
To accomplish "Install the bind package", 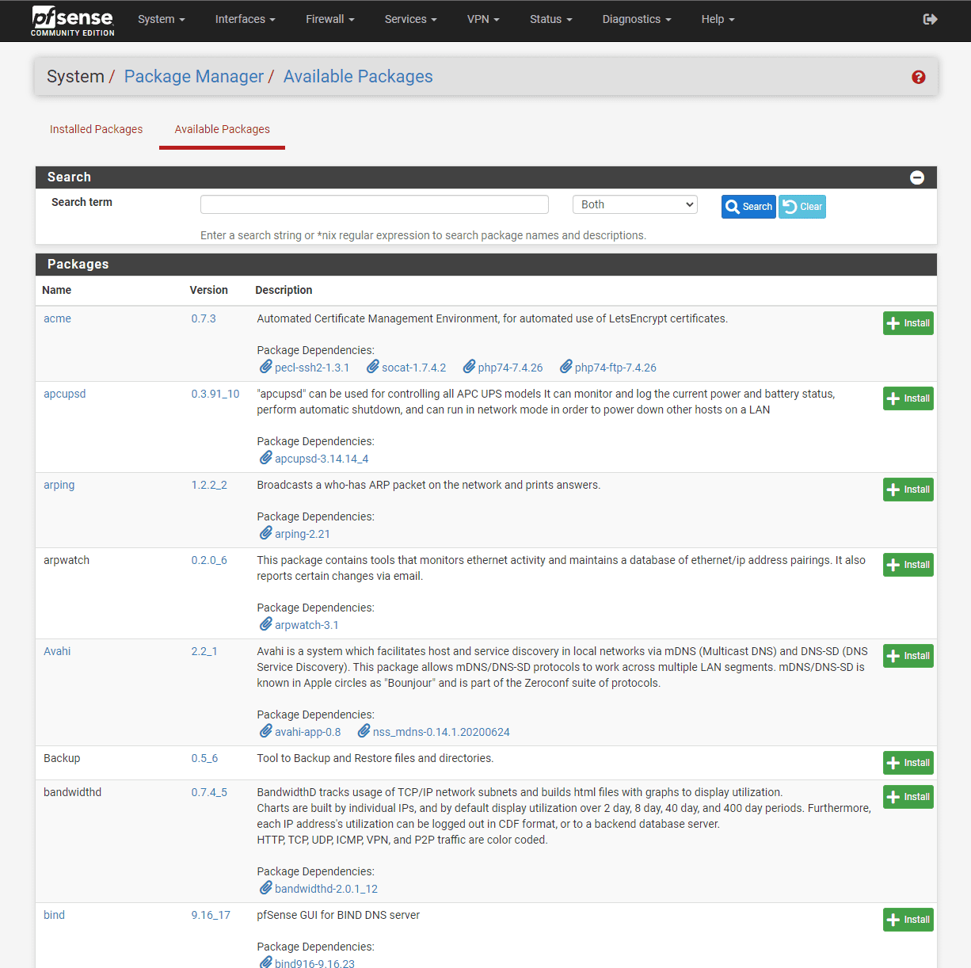I will pyautogui.click(x=908, y=920).
